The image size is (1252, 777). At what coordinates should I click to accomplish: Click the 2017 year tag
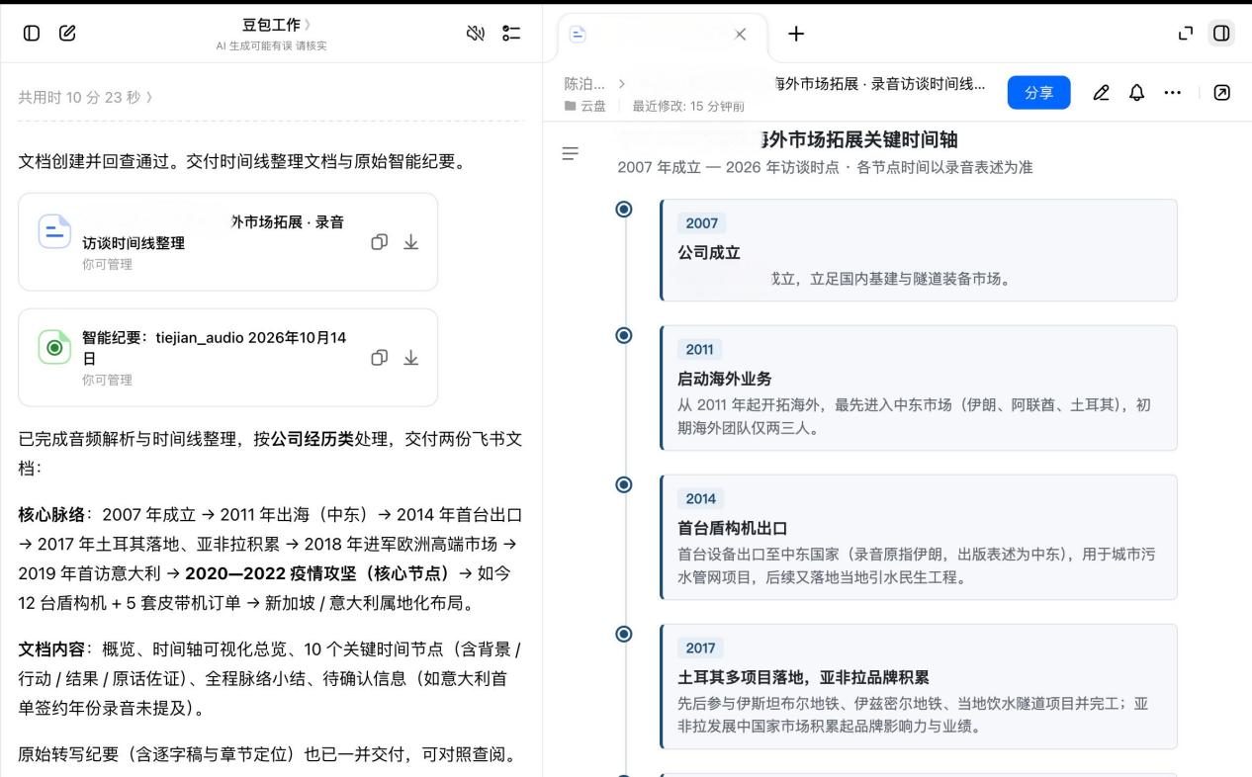click(x=700, y=647)
